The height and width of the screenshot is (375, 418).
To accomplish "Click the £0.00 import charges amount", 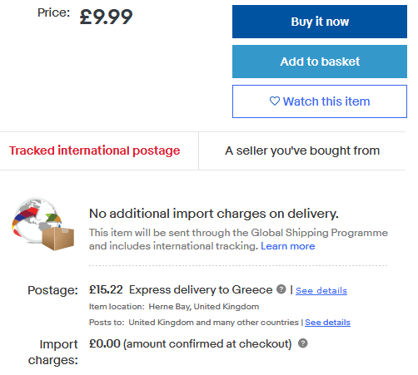I will pos(105,343).
